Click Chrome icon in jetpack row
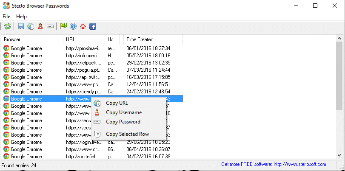The image size is (345, 171). (6, 62)
